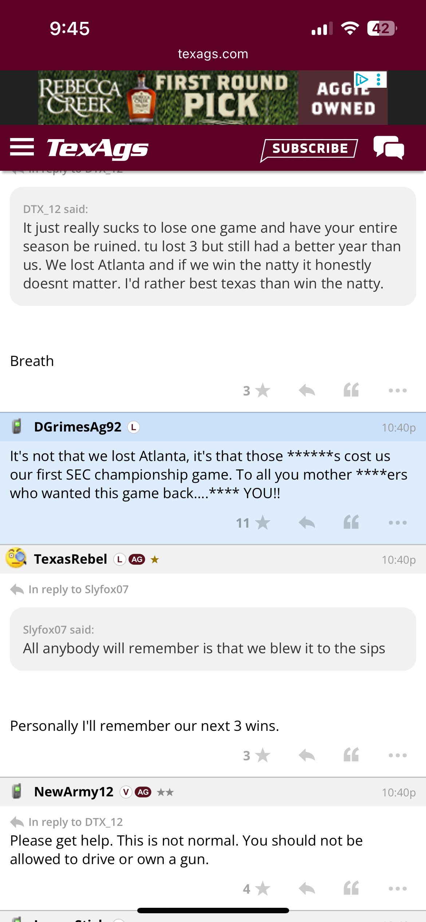Star NewArmy12's post with 4 stars
Screen dimensions: 426x922
[262, 889]
